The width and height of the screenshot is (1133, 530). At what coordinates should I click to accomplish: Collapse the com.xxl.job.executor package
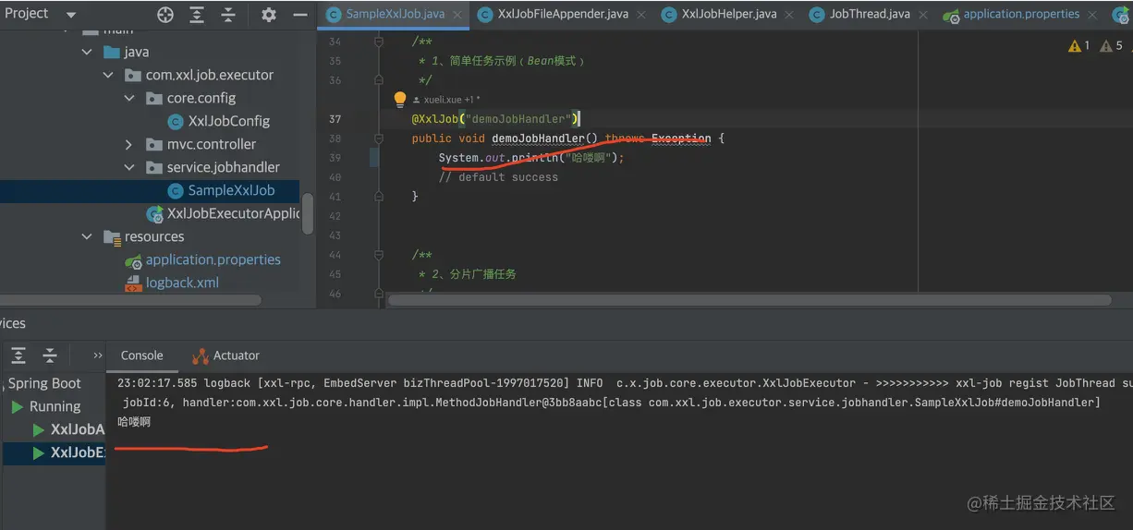108,75
